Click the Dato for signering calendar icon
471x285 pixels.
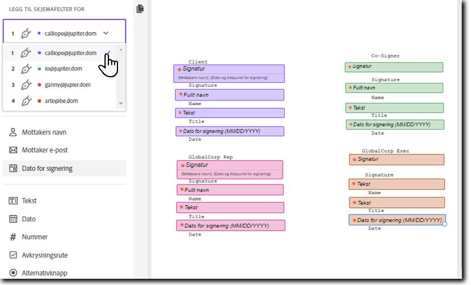[x=13, y=168]
